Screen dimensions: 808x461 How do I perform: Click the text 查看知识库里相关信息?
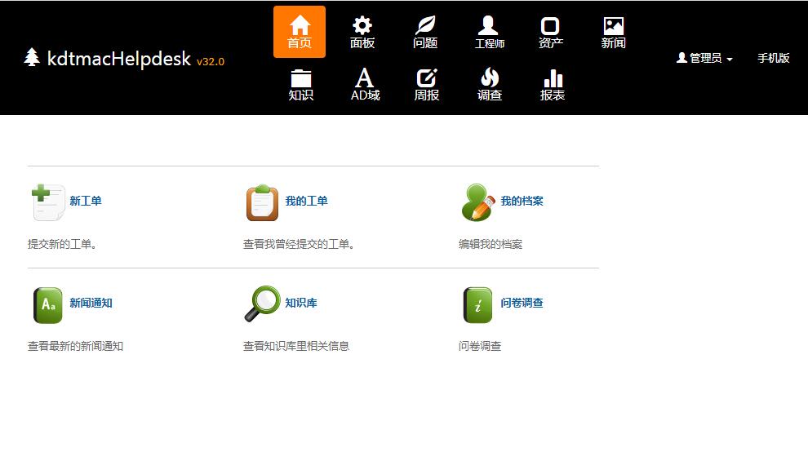click(x=296, y=346)
